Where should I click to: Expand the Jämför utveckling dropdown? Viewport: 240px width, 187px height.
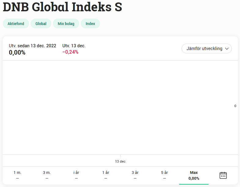point(207,49)
